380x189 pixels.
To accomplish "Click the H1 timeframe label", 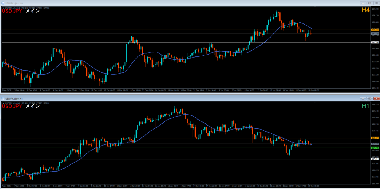I will 365,106.
